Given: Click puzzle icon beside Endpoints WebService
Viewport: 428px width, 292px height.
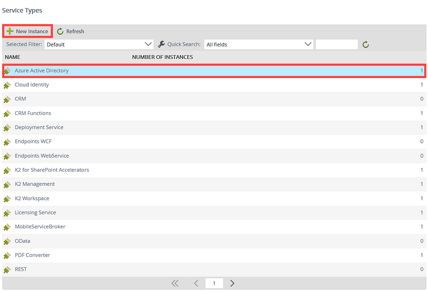Looking at the screenshot, I should coord(7,156).
